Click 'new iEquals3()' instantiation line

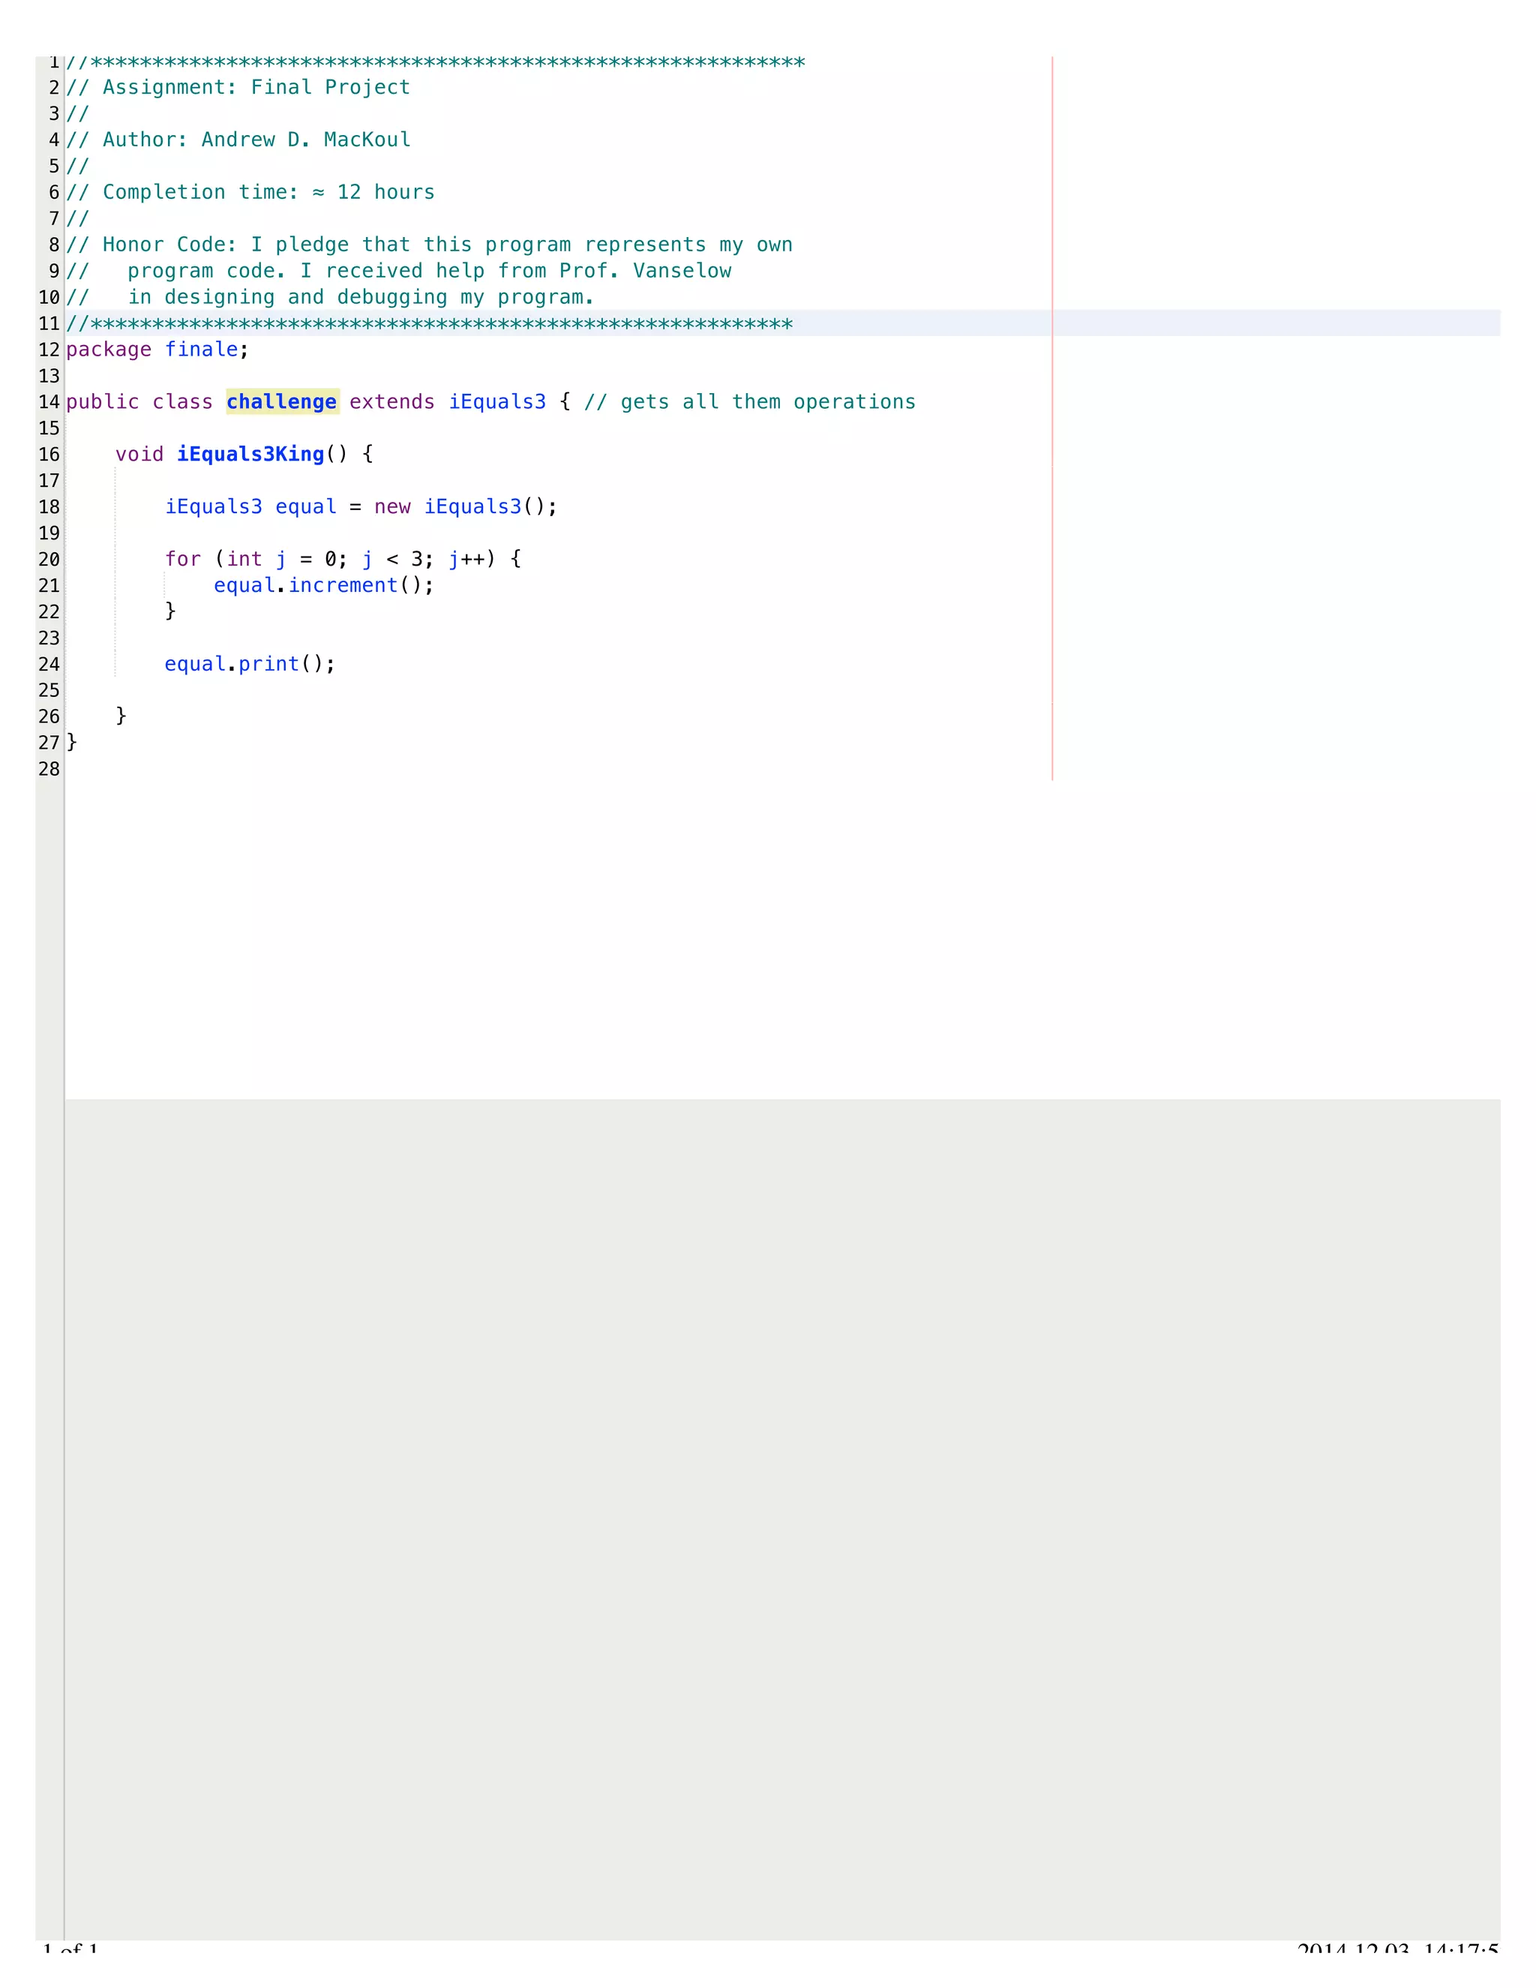(x=361, y=507)
